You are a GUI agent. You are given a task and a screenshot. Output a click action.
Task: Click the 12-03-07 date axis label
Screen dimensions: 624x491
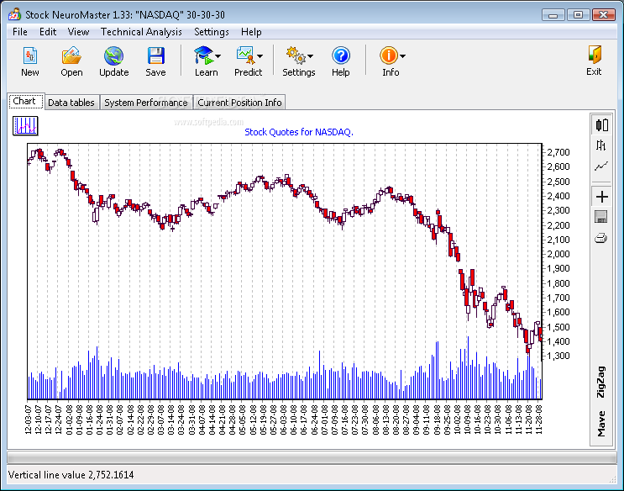coord(28,420)
